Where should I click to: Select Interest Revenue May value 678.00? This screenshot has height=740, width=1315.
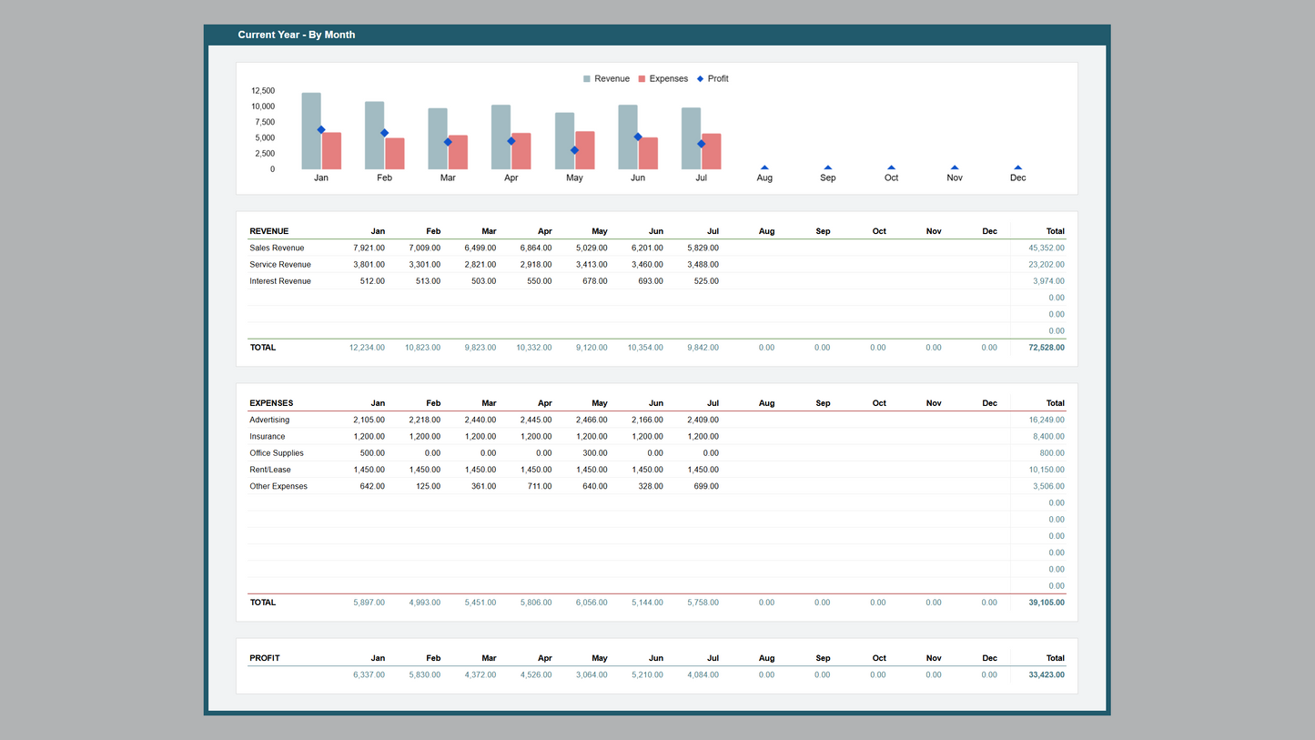coord(595,281)
